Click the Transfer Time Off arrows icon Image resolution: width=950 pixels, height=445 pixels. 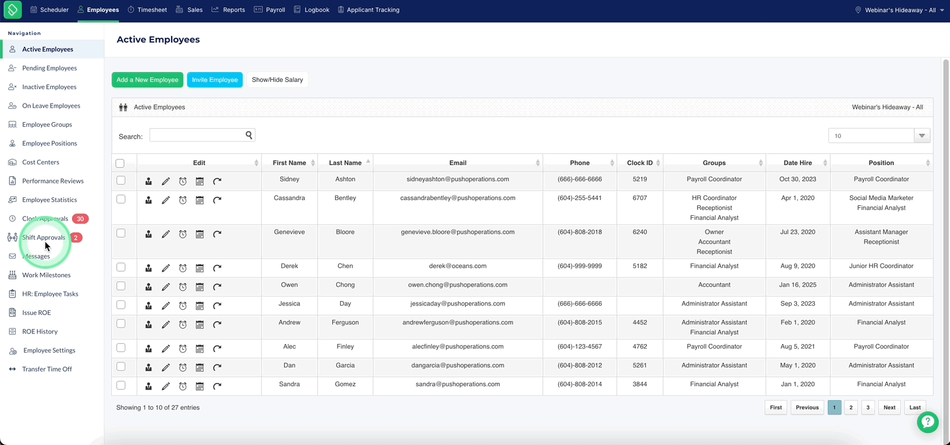[x=13, y=369]
